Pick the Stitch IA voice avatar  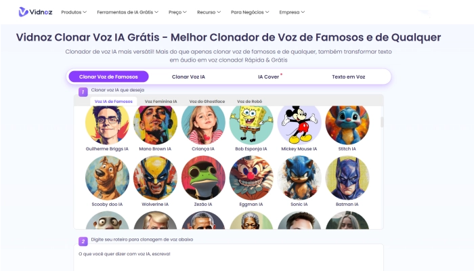(x=347, y=124)
